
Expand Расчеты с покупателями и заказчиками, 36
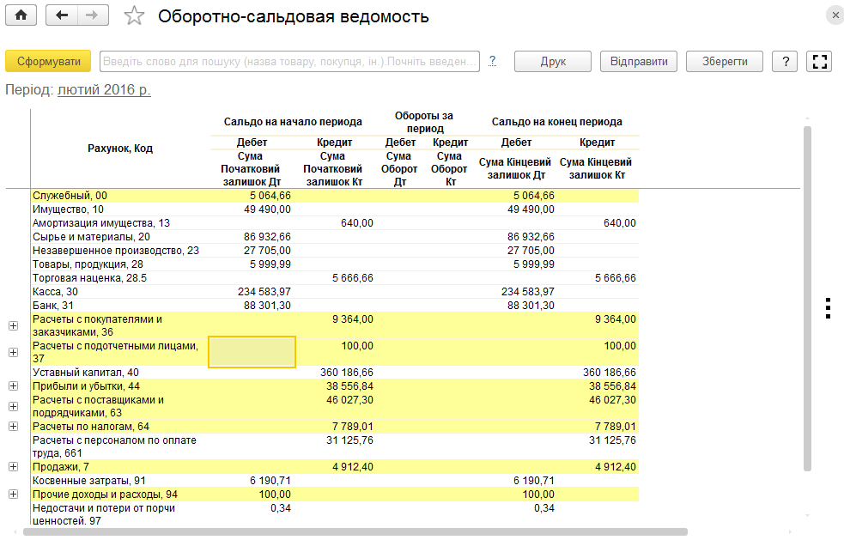[x=14, y=325]
